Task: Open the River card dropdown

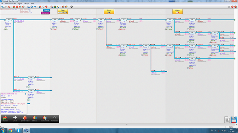Action: (x=177, y=13)
